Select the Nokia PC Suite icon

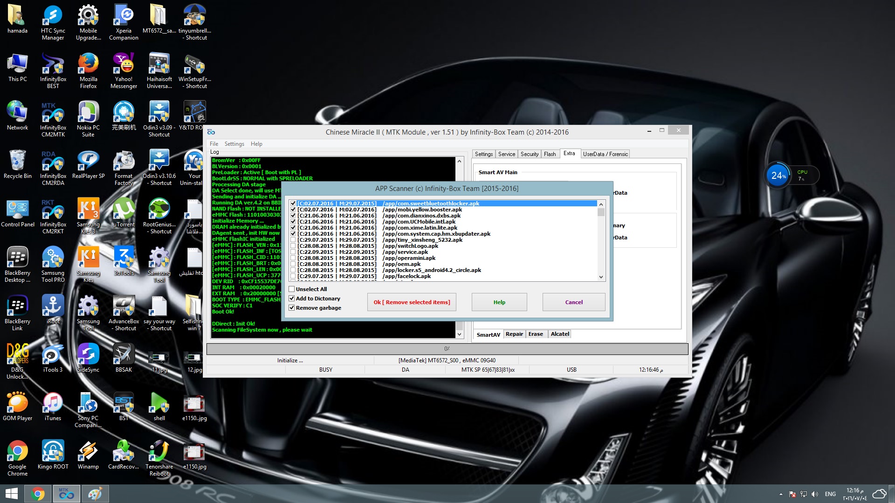[88, 119]
